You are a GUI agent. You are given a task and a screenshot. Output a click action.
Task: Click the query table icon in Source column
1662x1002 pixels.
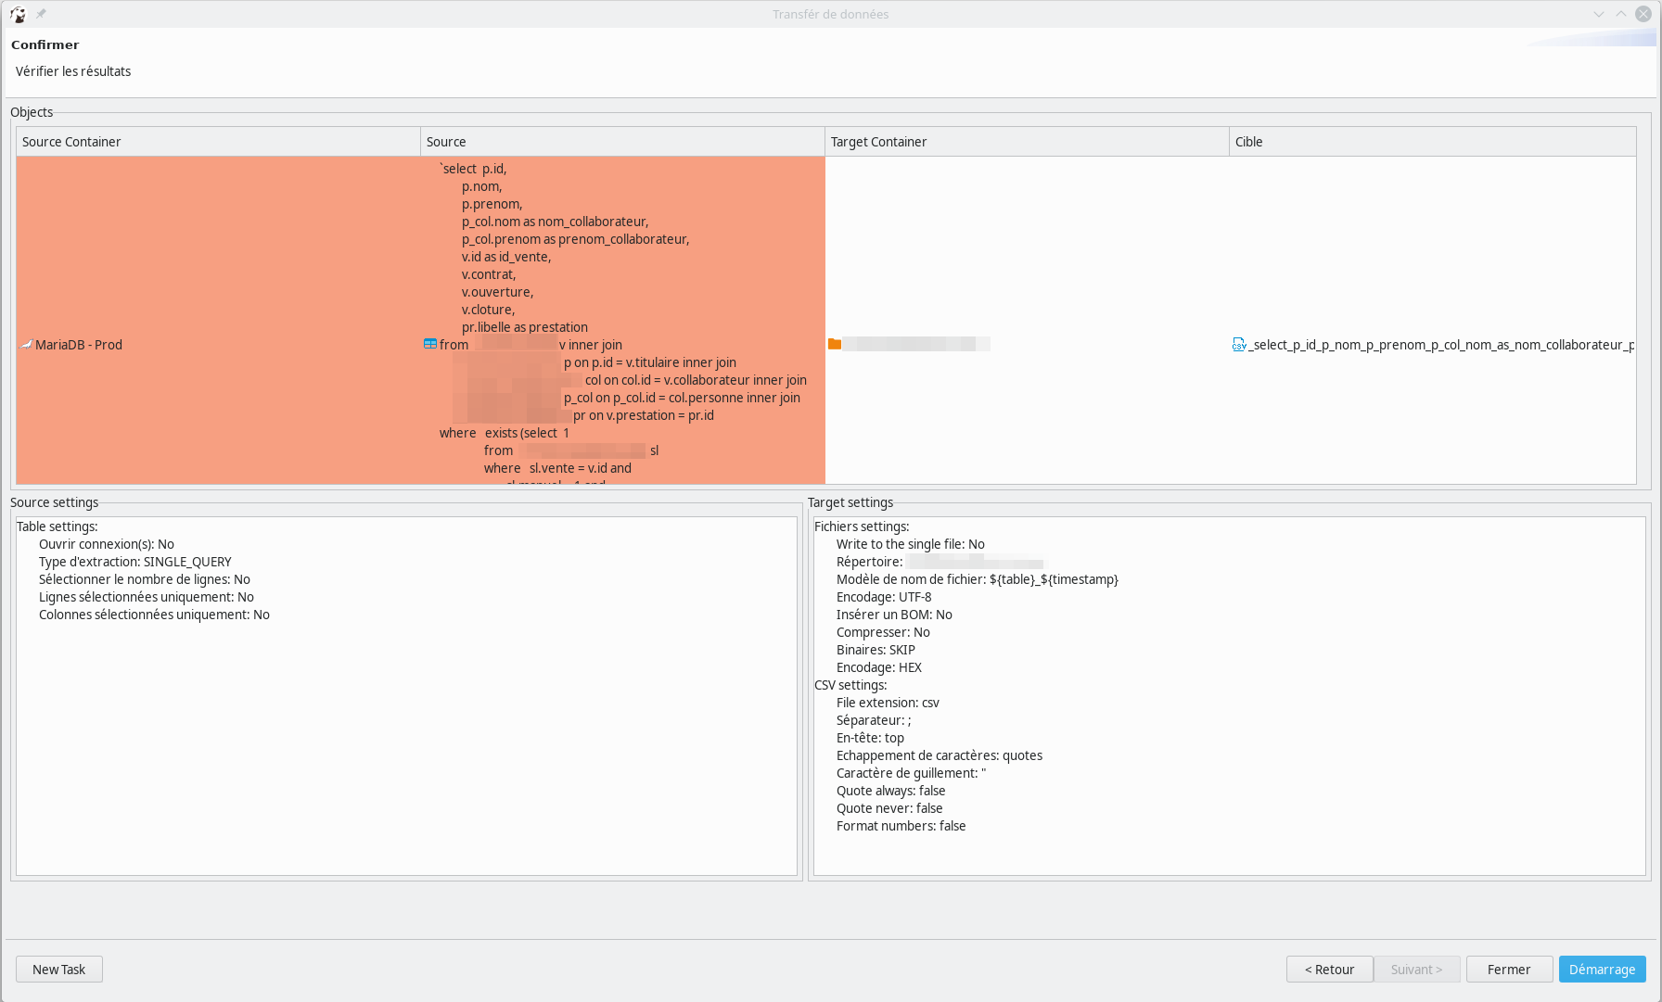430,344
